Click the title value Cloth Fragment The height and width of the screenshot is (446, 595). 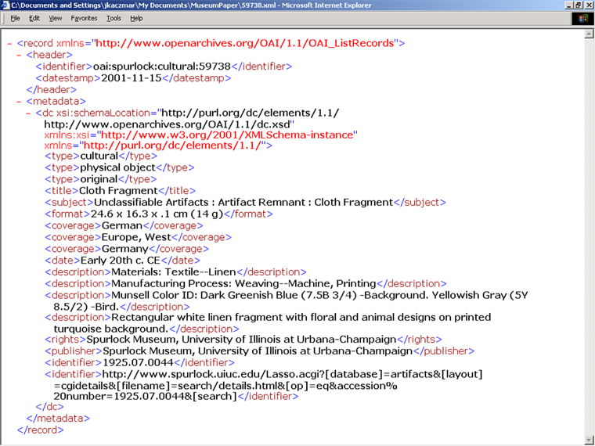(118, 191)
